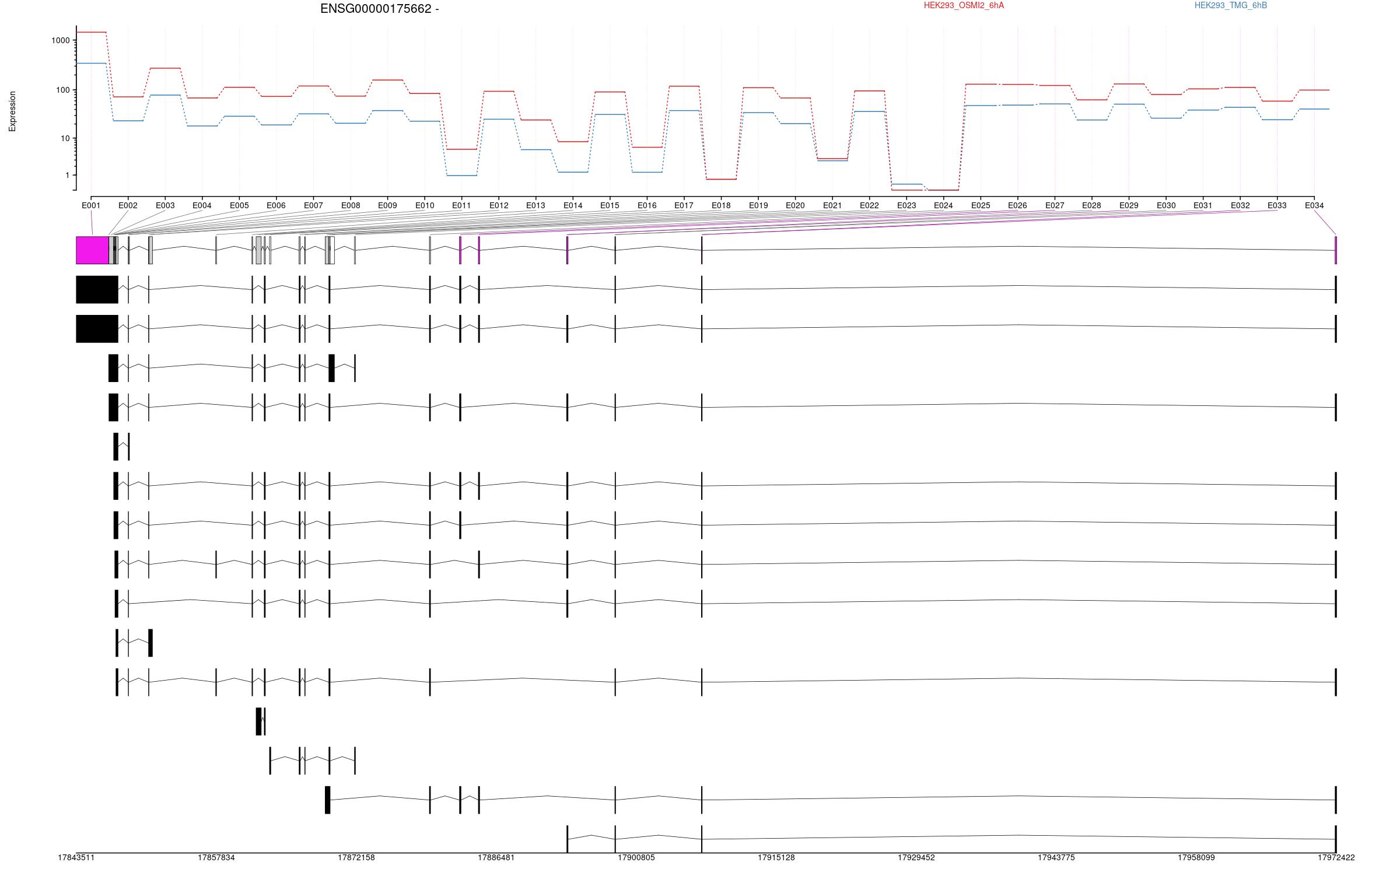This screenshot has width=1400, height=869.
Task: Select the HEK293_OSMI2_6hA legend label
Action: (x=964, y=5)
